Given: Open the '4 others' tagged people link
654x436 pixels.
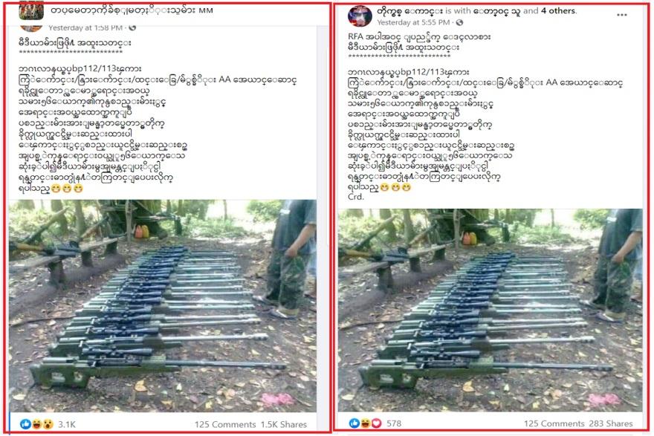Looking at the screenshot, I should [x=558, y=11].
